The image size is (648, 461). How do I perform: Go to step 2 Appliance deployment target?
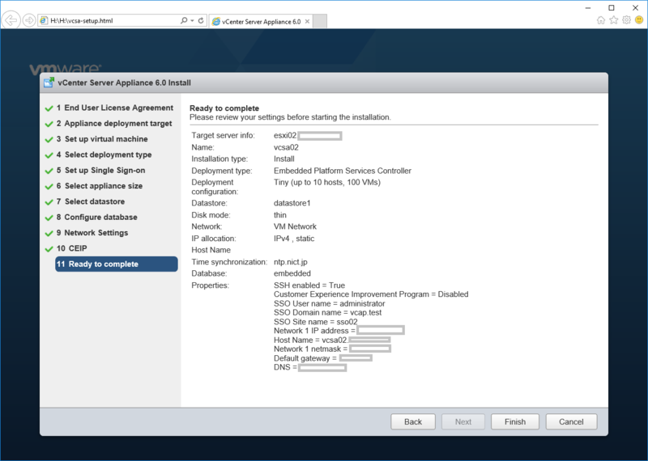click(114, 124)
